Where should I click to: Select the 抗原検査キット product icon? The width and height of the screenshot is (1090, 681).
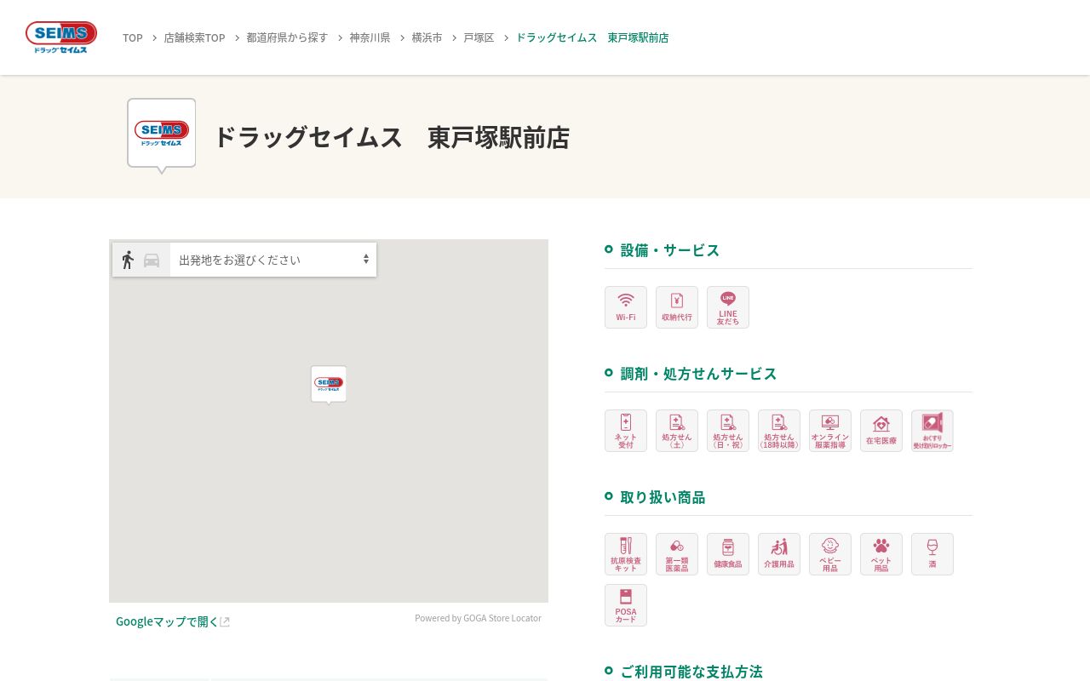[x=626, y=554]
